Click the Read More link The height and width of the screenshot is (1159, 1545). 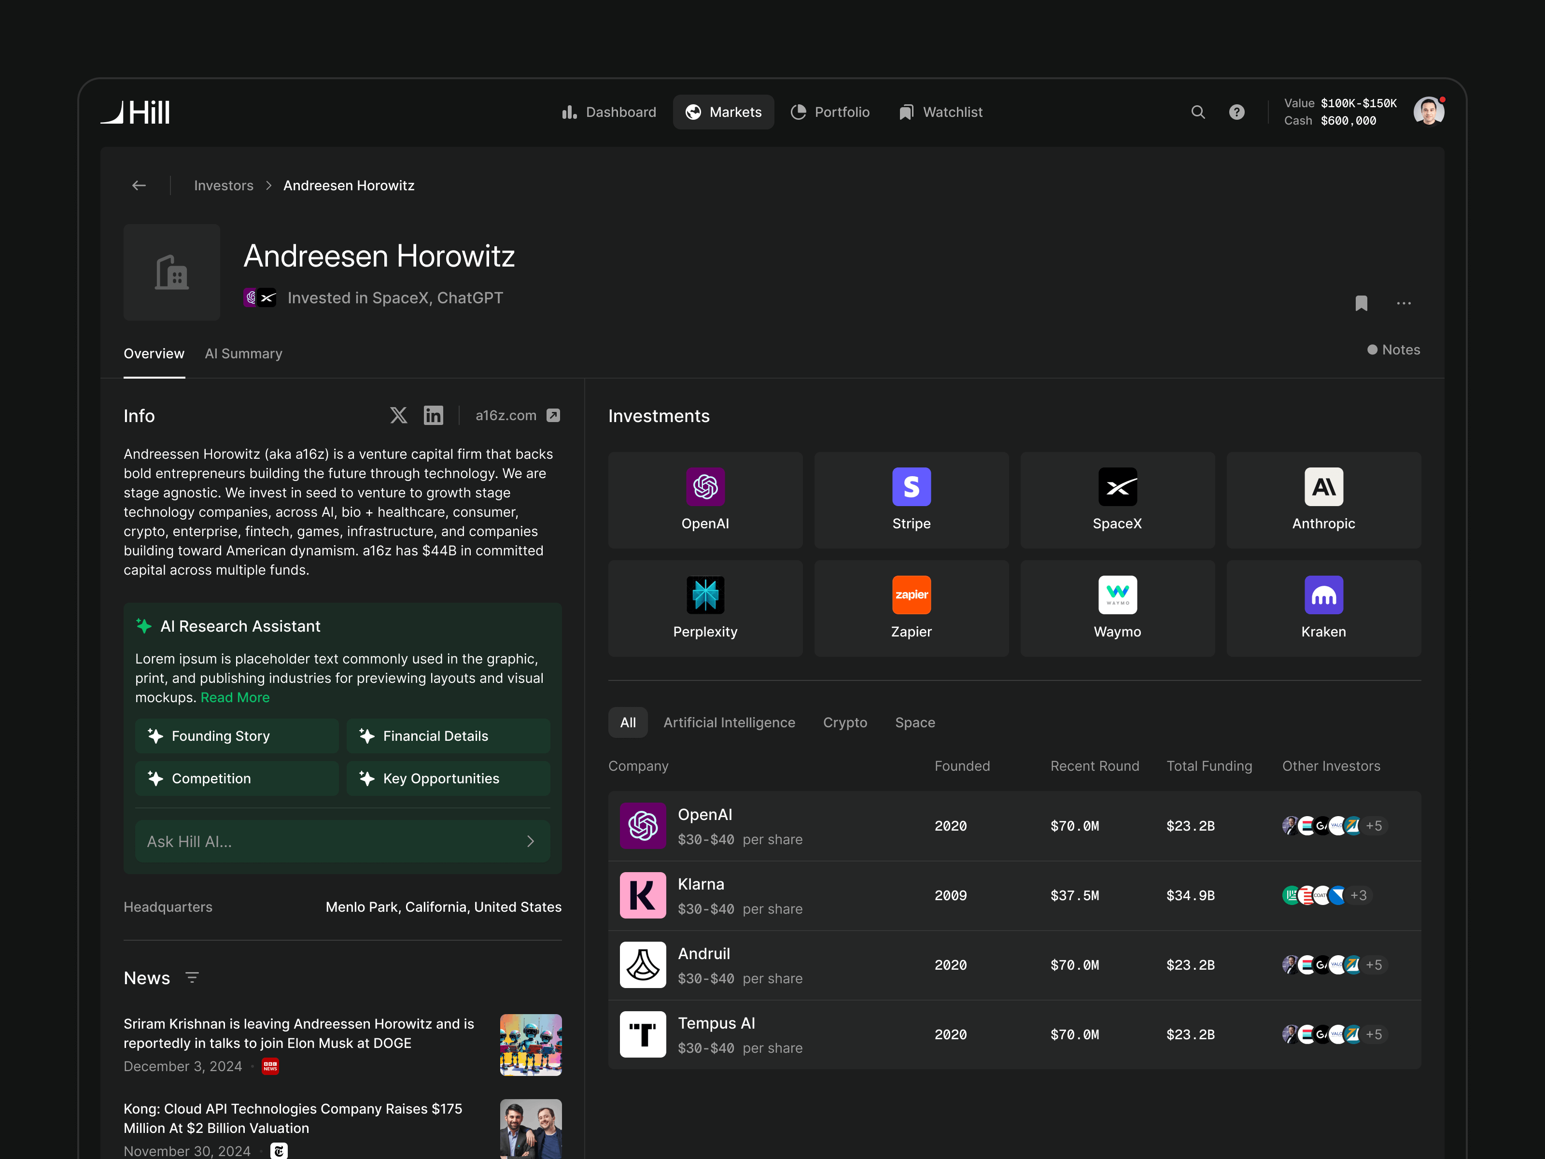point(235,697)
